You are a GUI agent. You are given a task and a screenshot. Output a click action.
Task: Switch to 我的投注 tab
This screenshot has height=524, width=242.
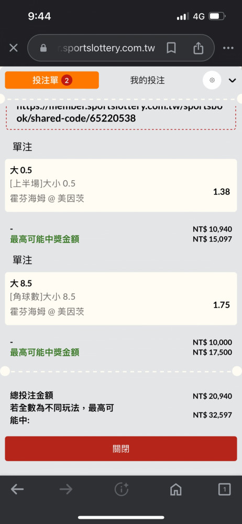(x=147, y=80)
